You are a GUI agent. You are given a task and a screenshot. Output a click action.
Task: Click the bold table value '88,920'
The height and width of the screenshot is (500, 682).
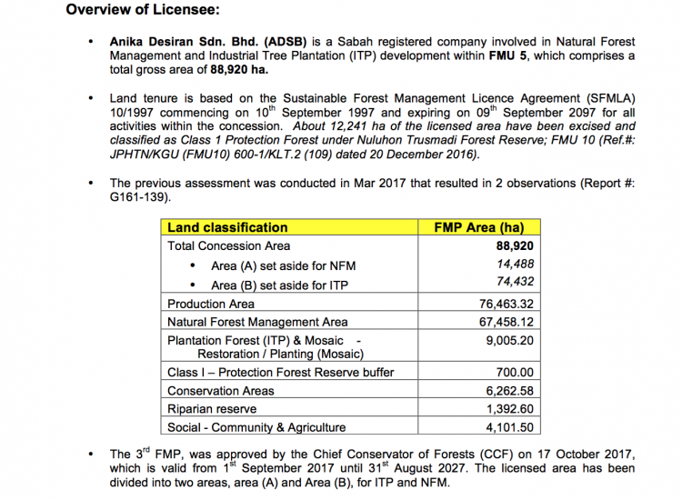coord(515,245)
